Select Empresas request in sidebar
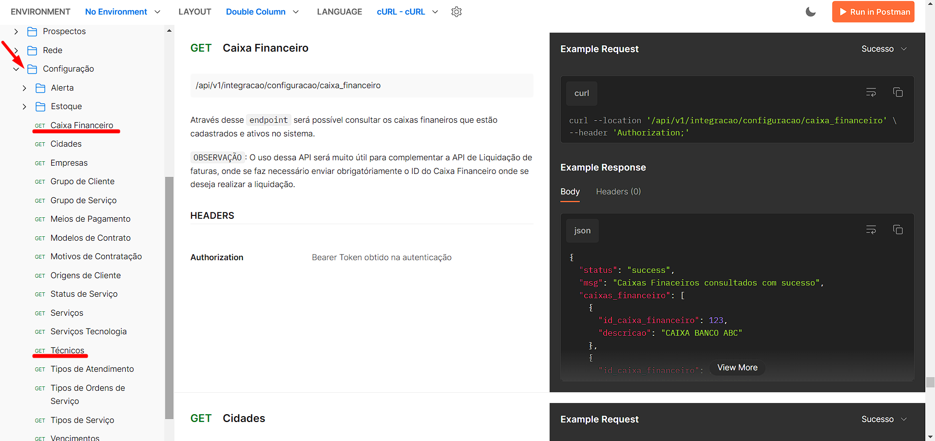This screenshot has height=441, width=935. [69, 163]
